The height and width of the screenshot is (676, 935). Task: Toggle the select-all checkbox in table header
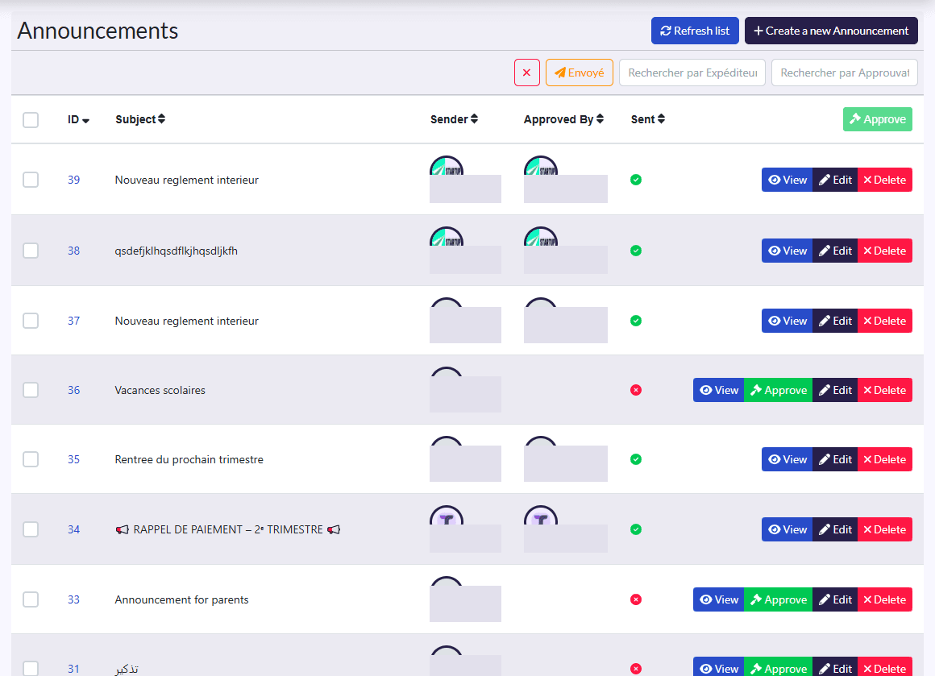(31, 120)
